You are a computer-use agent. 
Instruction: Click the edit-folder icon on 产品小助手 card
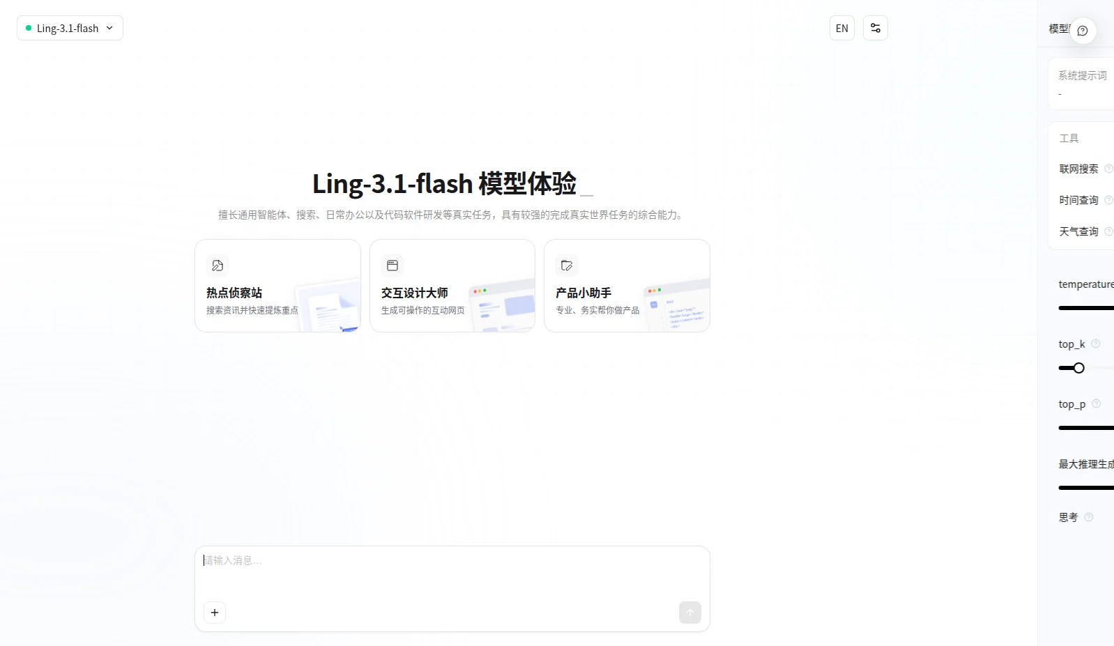(x=567, y=266)
